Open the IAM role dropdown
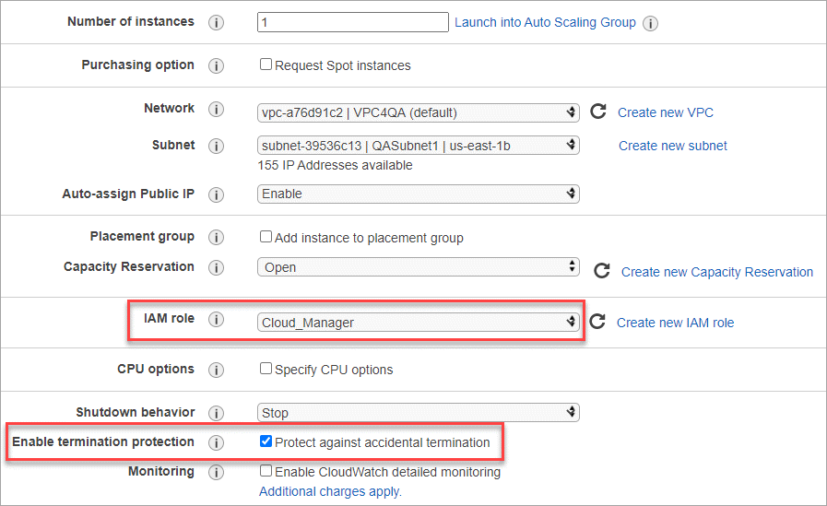The width and height of the screenshot is (827, 506). click(x=418, y=323)
